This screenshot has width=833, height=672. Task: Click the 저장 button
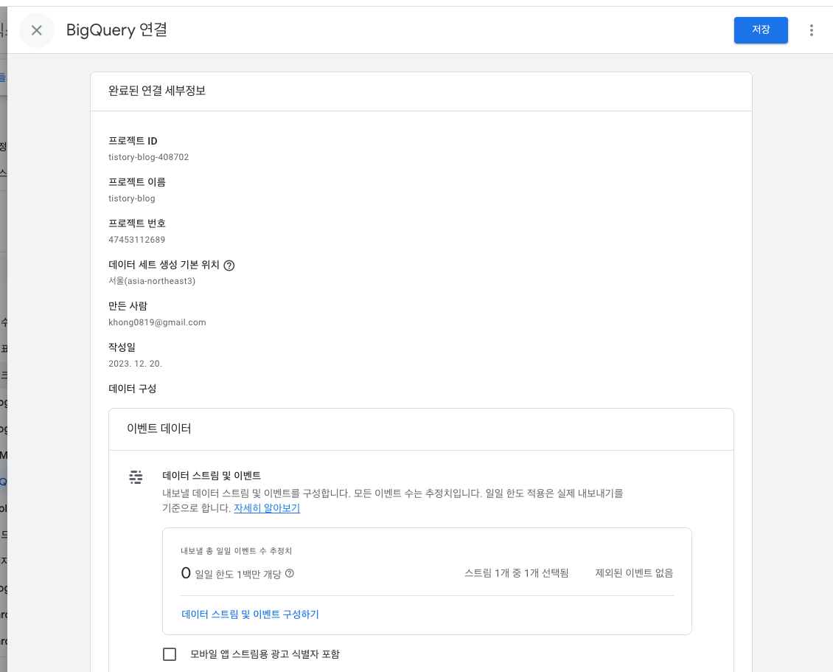tap(761, 30)
